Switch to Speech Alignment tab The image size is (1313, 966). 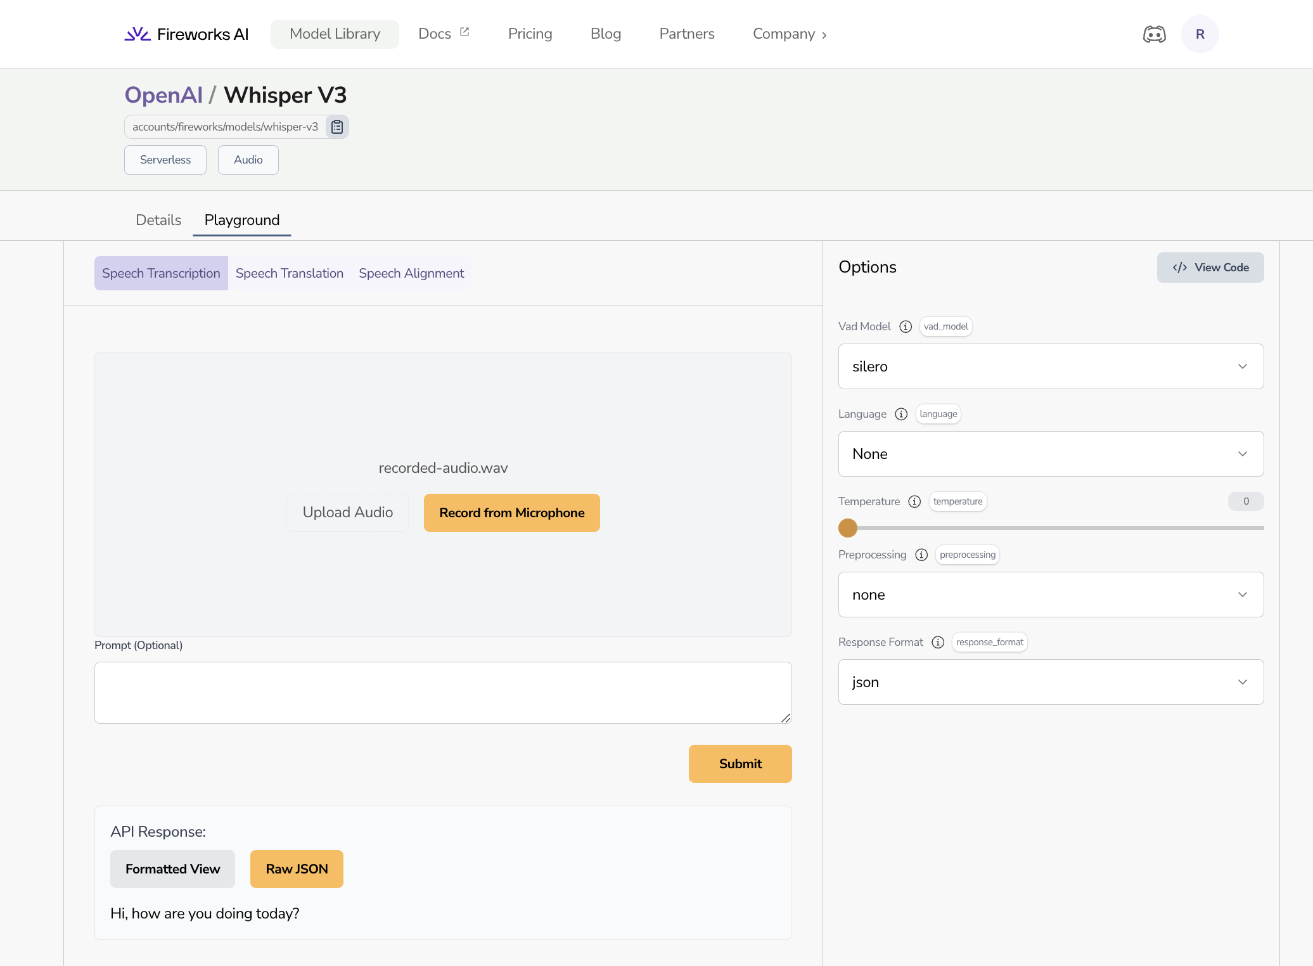tap(411, 273)
